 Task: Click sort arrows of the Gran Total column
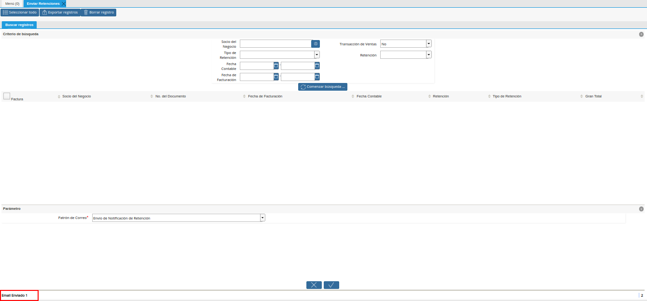pos(642,96)
